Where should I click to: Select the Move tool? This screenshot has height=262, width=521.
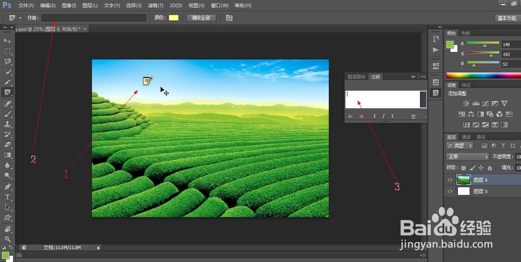(7, 41)
